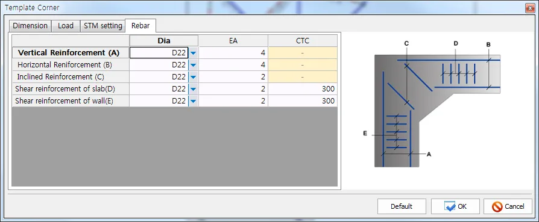
Task: Expand Dia dropdown for Vertical Reinforcement (A)
Action: tap(193, 53)
